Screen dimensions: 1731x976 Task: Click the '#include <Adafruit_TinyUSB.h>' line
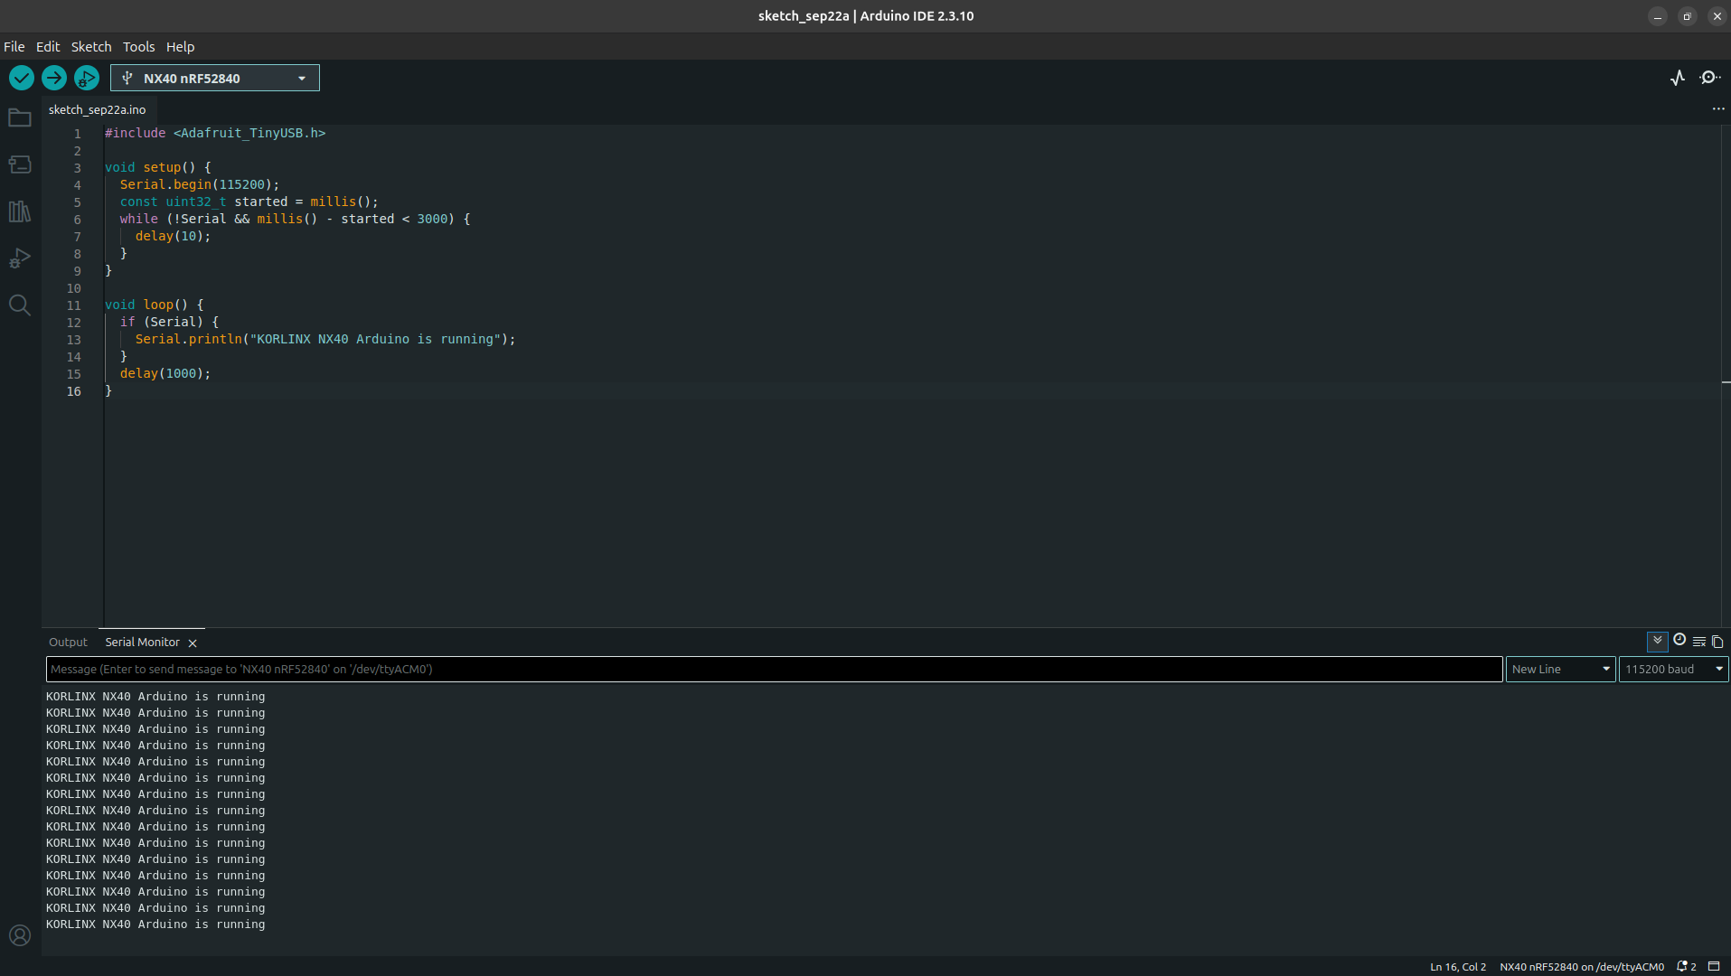(x=215, y=133)
